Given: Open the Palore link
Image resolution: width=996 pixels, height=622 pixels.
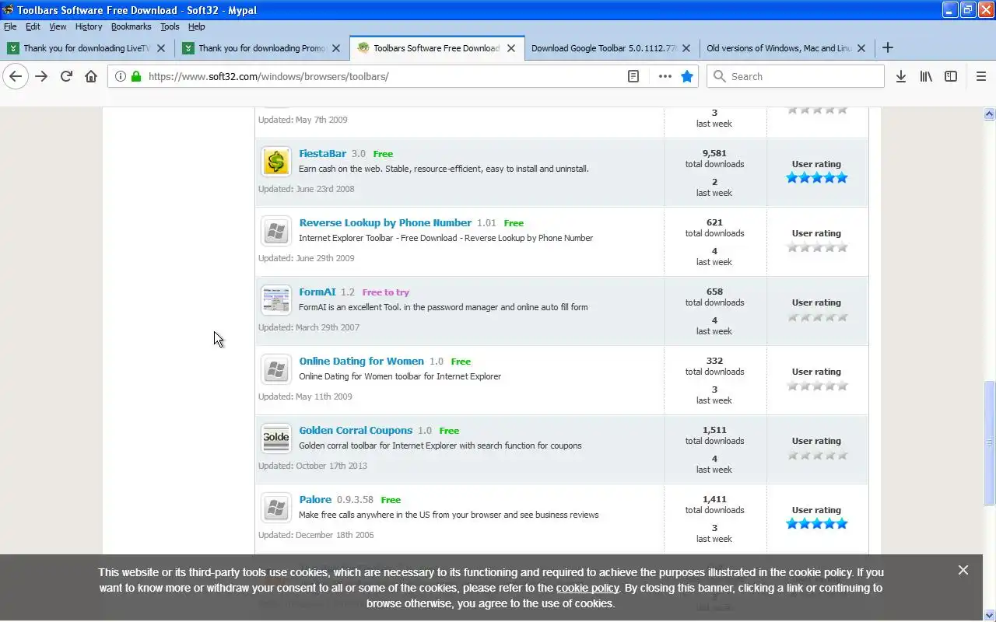Looking at the screenshot, I should (315, 499).
